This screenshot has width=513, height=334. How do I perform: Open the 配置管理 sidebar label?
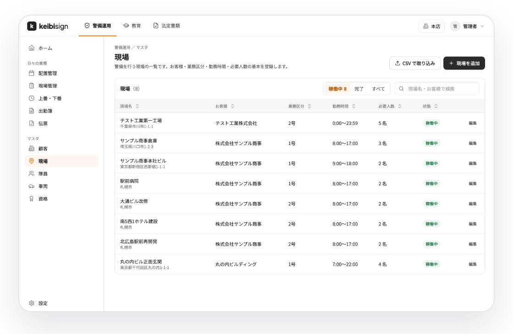click(x=48, y=74)
